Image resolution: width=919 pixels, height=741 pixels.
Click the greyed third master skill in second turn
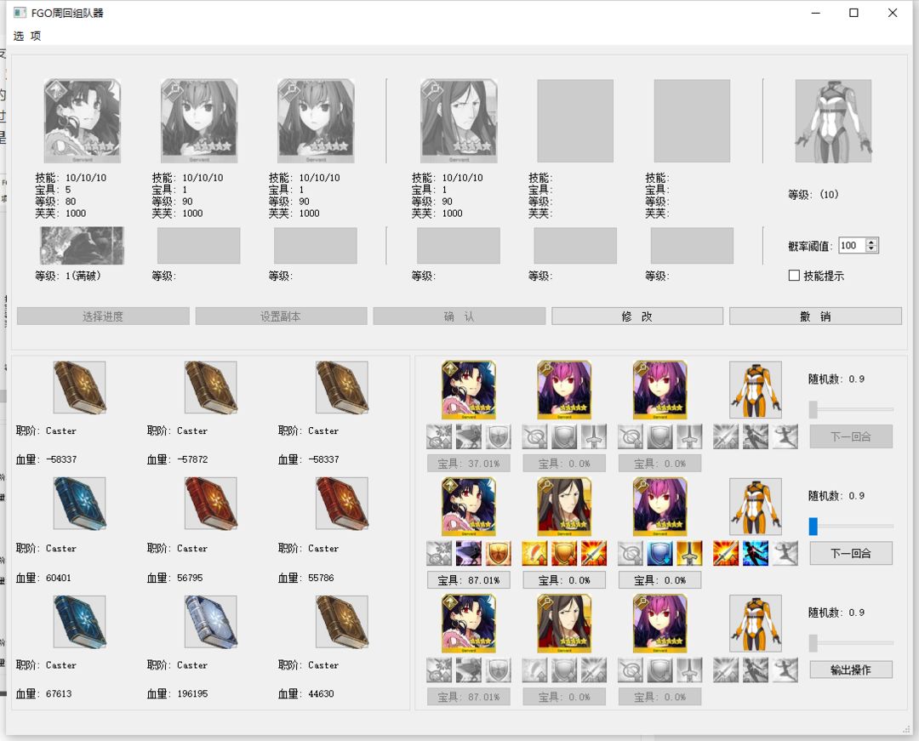pos(785,554)
